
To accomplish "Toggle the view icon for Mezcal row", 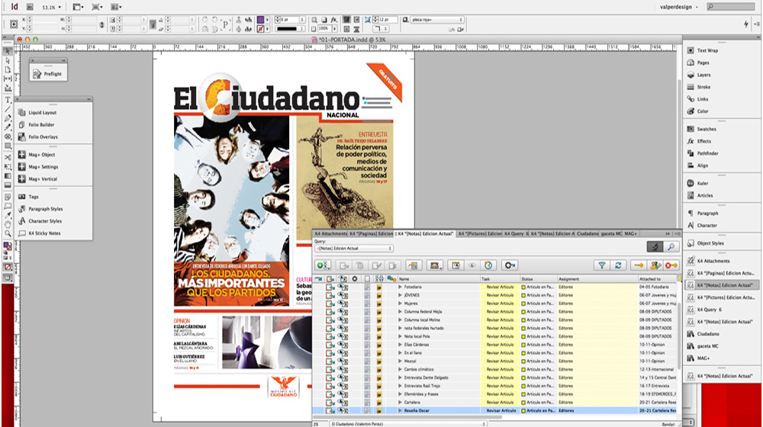I will [x=343, y=361].
